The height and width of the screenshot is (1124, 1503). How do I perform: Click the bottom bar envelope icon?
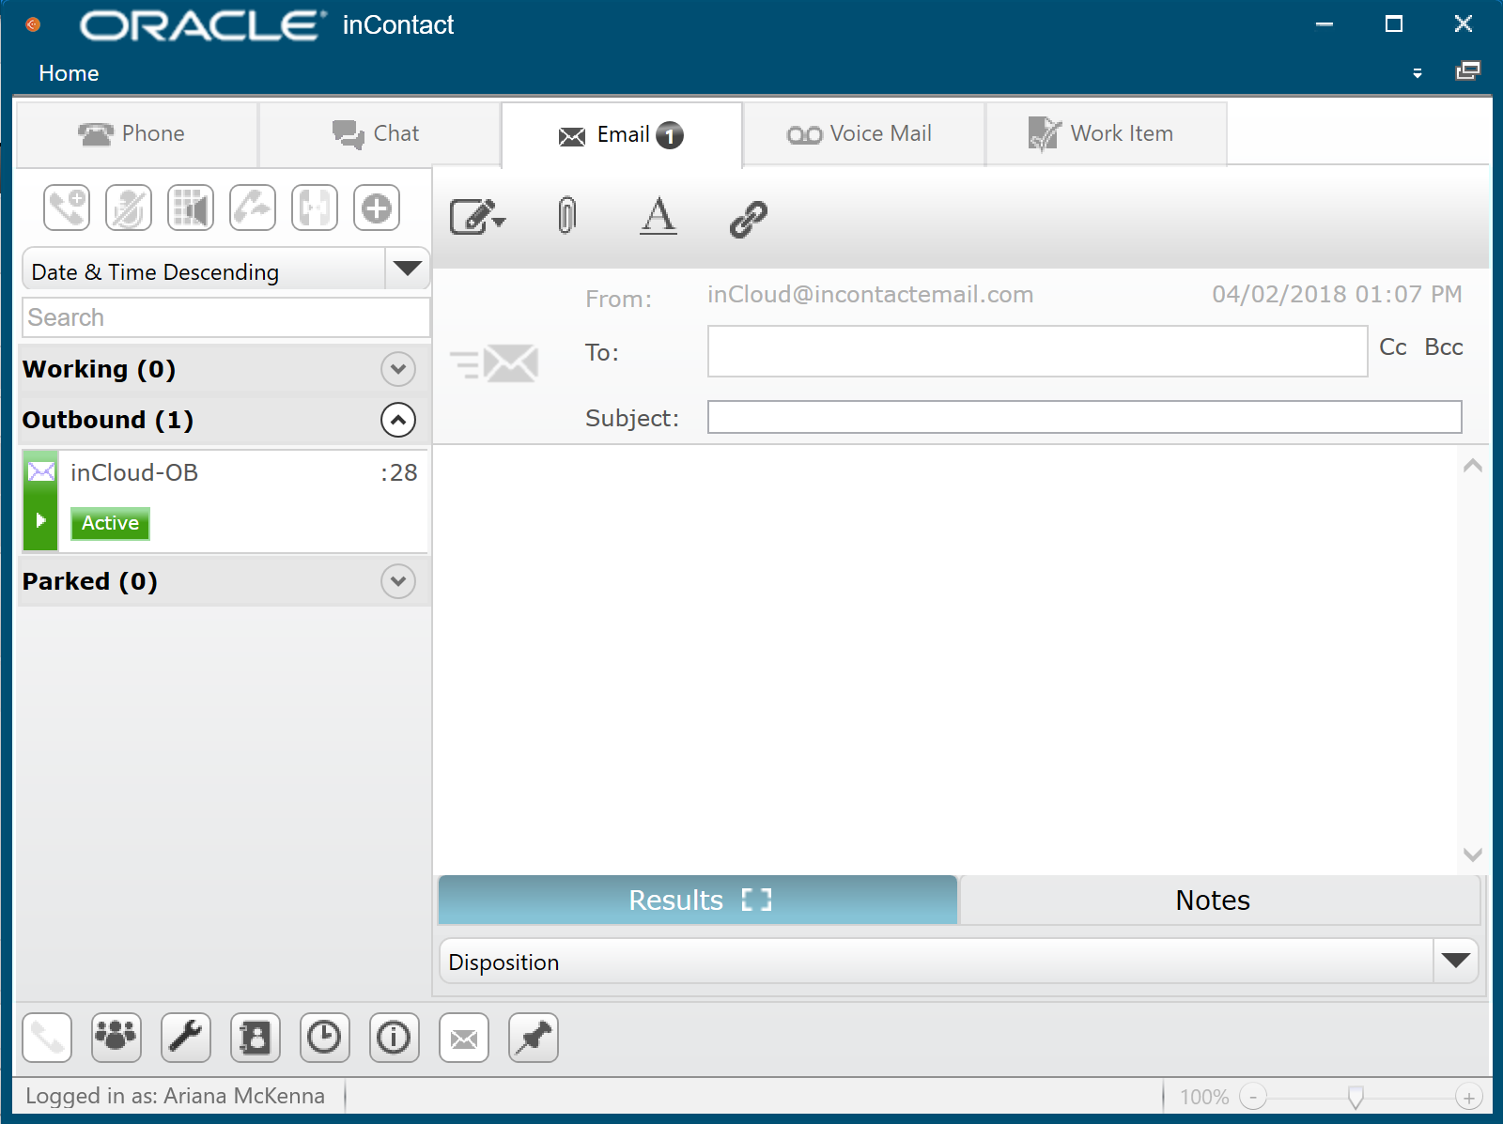[464, 1038]
